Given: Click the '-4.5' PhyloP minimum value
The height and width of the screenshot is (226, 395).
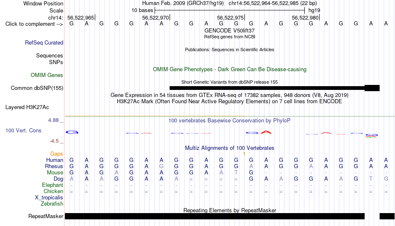Looking at the screenshot, I should click(x=54, y=141).
